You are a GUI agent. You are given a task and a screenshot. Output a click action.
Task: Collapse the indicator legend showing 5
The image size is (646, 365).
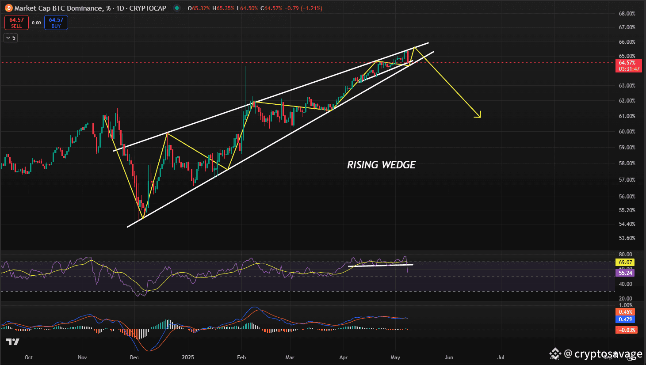(x=11, y=38)
